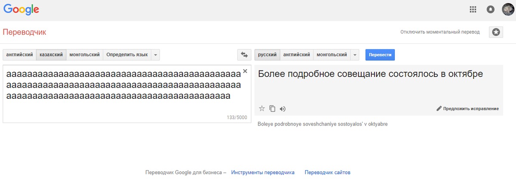Click the swap languages icon

coord(244,55)
